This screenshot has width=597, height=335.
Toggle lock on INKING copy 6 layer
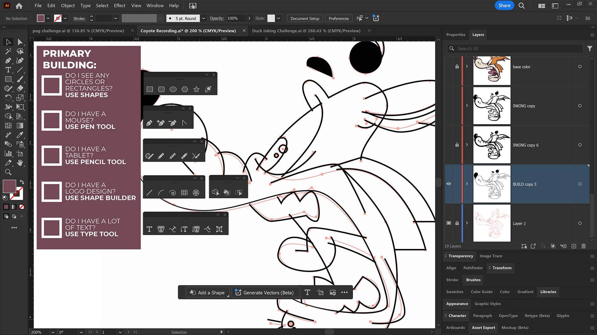[x=457, y=145]
